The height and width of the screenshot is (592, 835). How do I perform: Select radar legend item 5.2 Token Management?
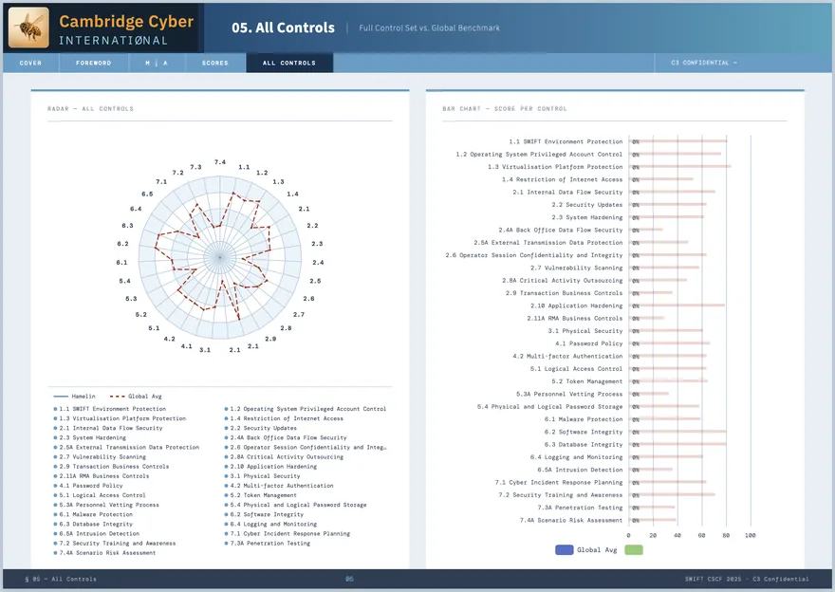[260, 495]
